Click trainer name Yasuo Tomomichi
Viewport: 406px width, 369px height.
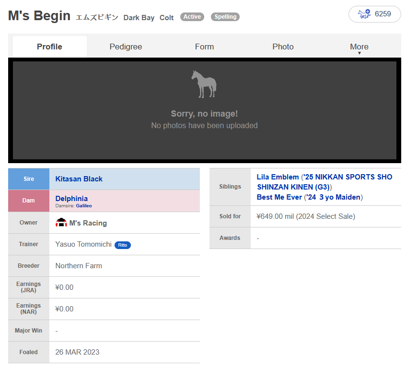pos(83,244)
